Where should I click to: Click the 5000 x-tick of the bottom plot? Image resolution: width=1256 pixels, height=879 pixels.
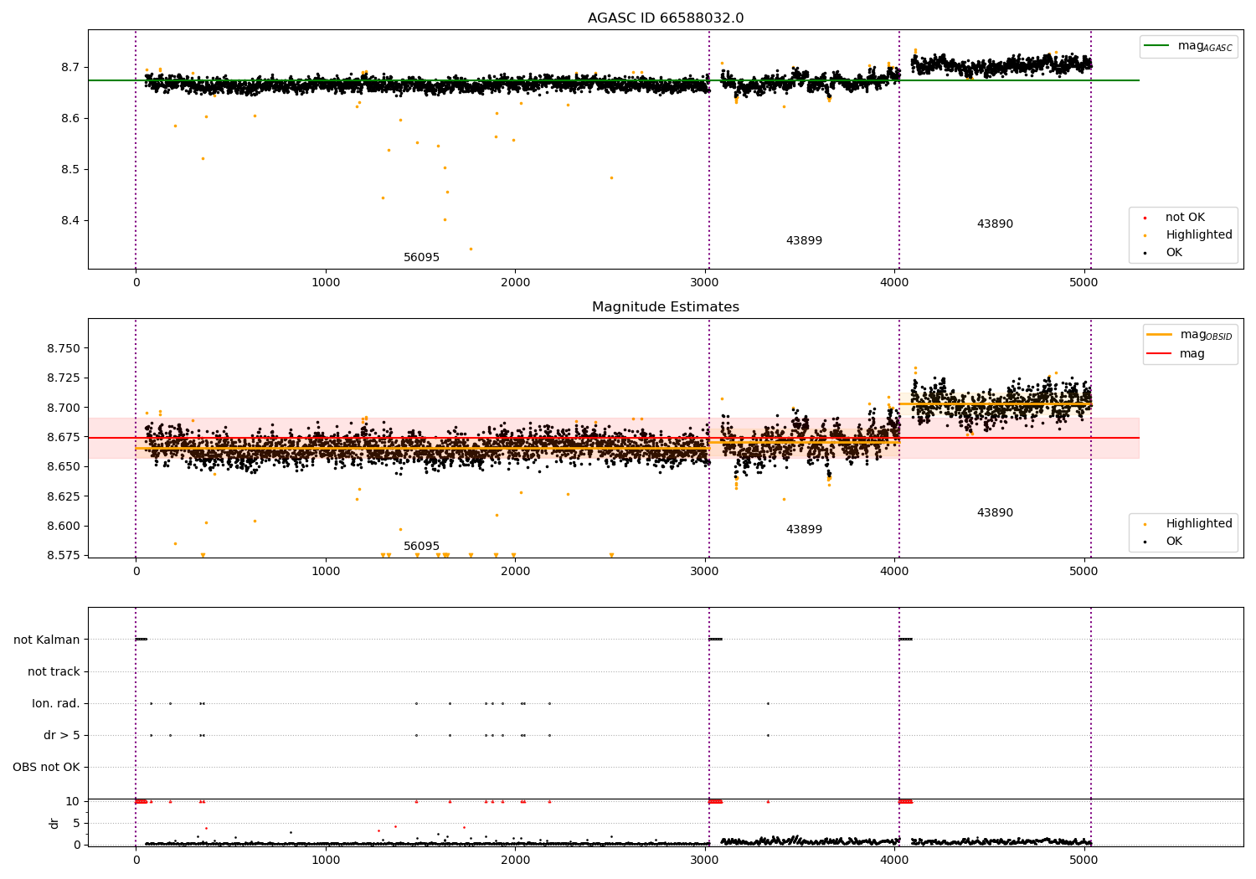1084,860
